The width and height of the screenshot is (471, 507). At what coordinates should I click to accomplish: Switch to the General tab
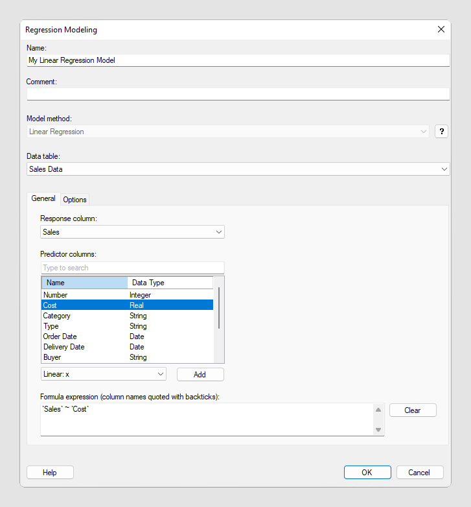[x=43, y=198]
